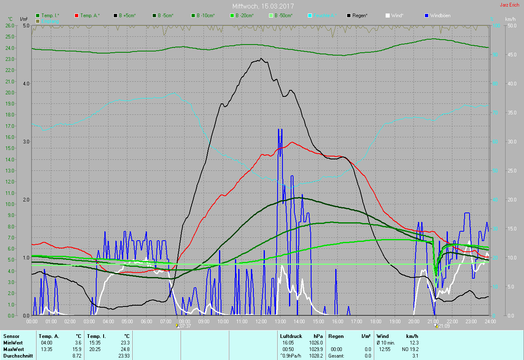Click the 12:00 mark on time axis

coord(261,322)
